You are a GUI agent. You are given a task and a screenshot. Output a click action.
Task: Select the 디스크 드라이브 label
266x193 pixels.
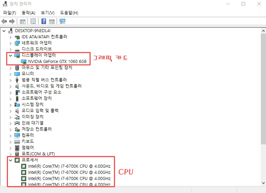(x=37, y=49)
